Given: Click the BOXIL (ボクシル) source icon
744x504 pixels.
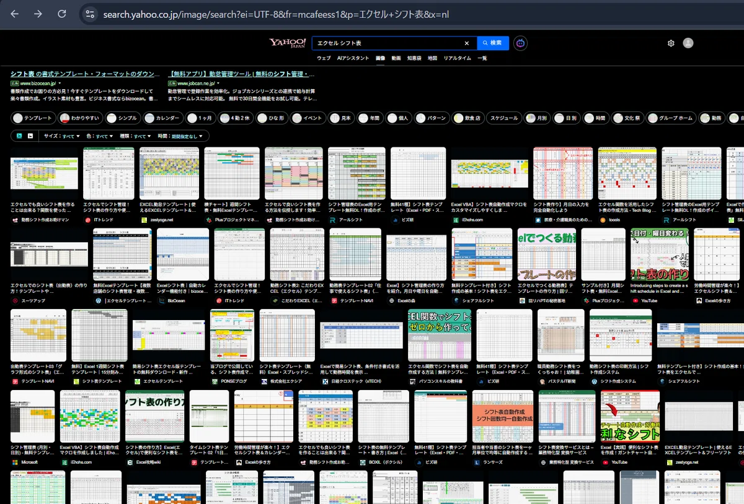Looking at the screenshot, I should tap(362, 462).
